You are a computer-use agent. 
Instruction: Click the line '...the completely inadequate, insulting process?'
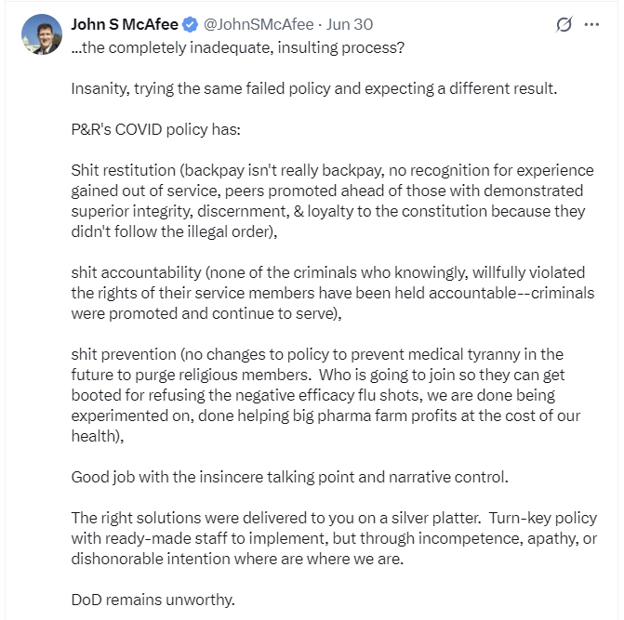pyautogui.click(x=237, y=47)
